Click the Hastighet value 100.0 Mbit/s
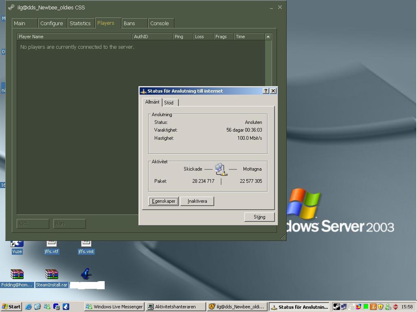The width and height of the screenshot is (417, 312). pyautogui.click(x=250, y=138)
